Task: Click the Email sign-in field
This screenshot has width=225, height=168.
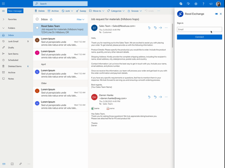Action: (199, 29)
